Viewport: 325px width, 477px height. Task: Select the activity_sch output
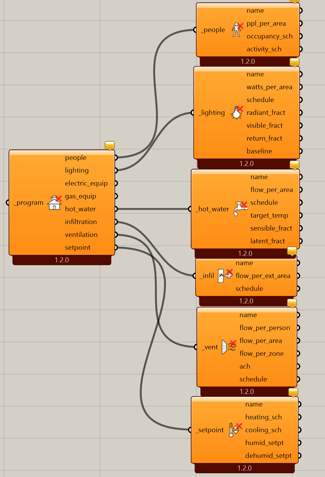[x=264, y=49]
